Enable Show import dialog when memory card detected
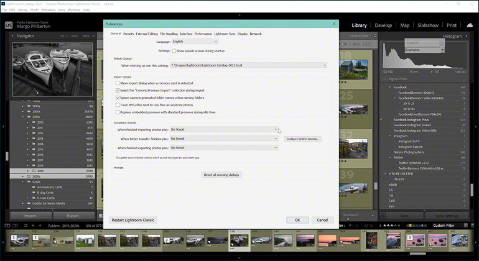Image resolution: width=479 pixels, height=261 pixels. coord(118,83)
